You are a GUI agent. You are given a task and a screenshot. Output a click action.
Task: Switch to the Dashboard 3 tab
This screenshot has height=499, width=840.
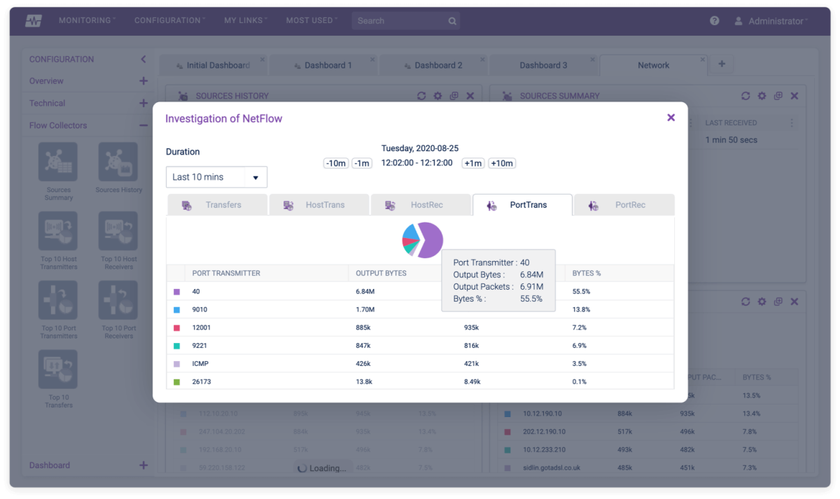(544, 64)
